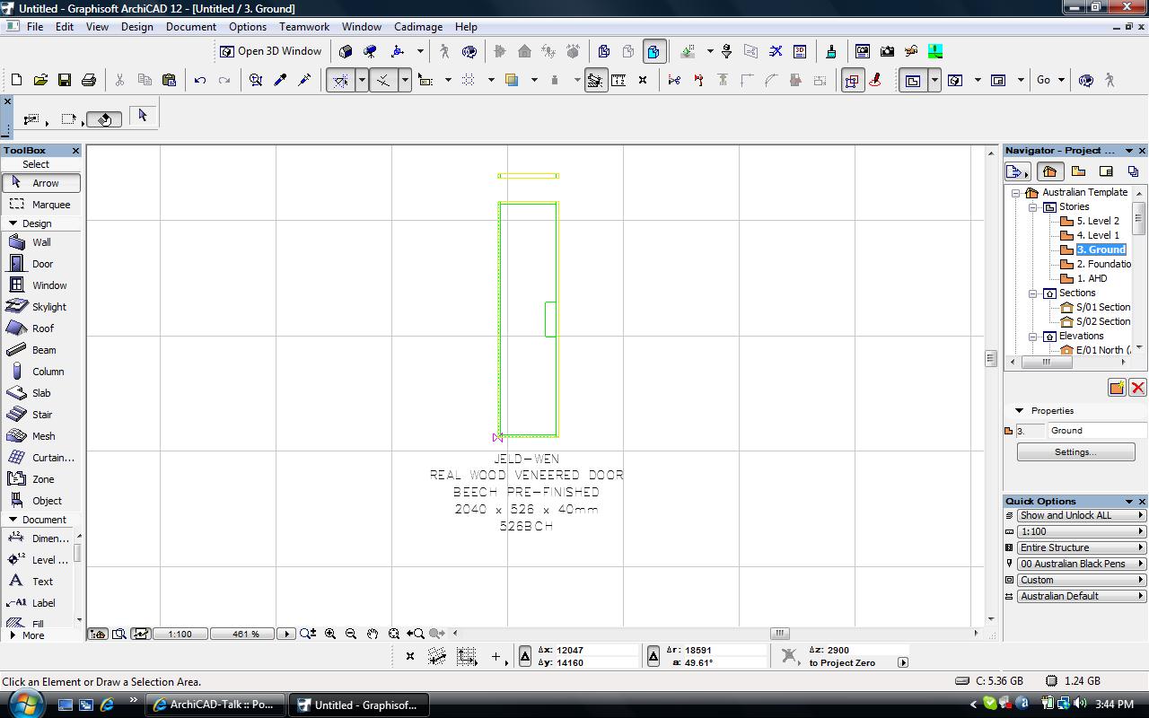
Task: Click the Open 3D Window button
Action: click(271, 51)
